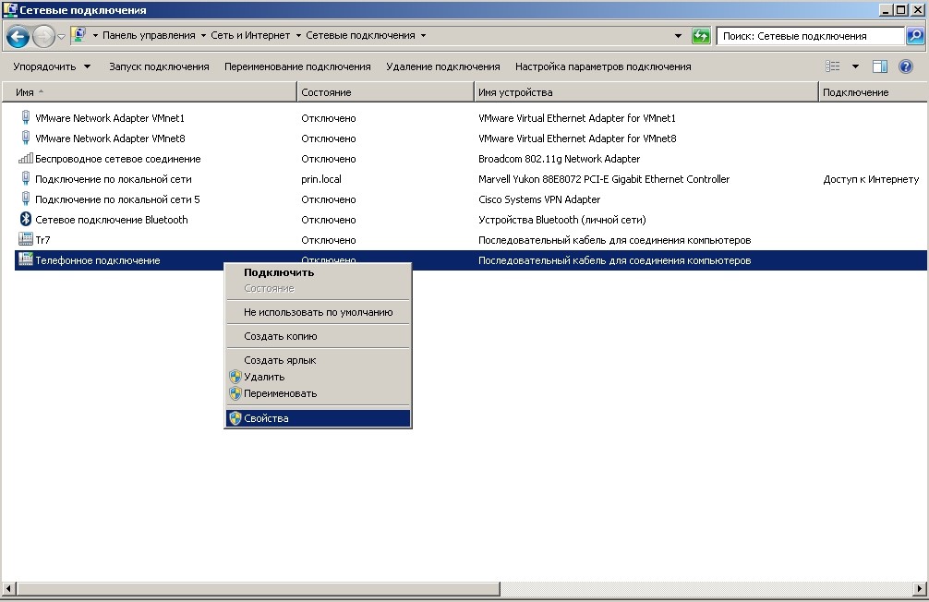Open Help with the question mark icon
Viewport: 929px width, 602px height.
click(905, 66)
